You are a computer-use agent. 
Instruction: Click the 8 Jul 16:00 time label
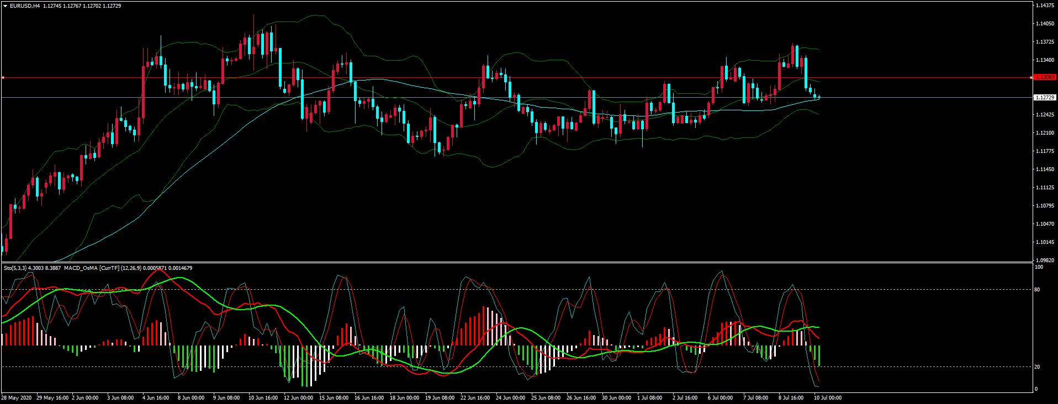[791, 397]
